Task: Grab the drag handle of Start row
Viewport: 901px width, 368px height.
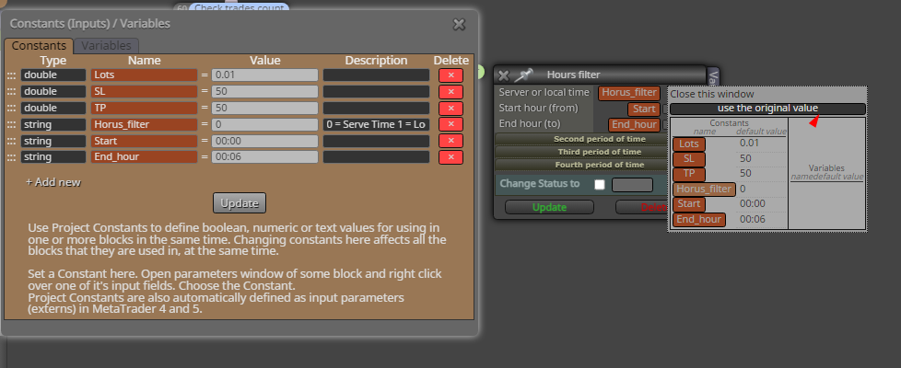Action: [11, 142]
